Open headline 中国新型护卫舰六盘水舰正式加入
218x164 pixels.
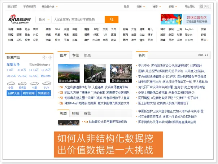(x=171, y=111)
